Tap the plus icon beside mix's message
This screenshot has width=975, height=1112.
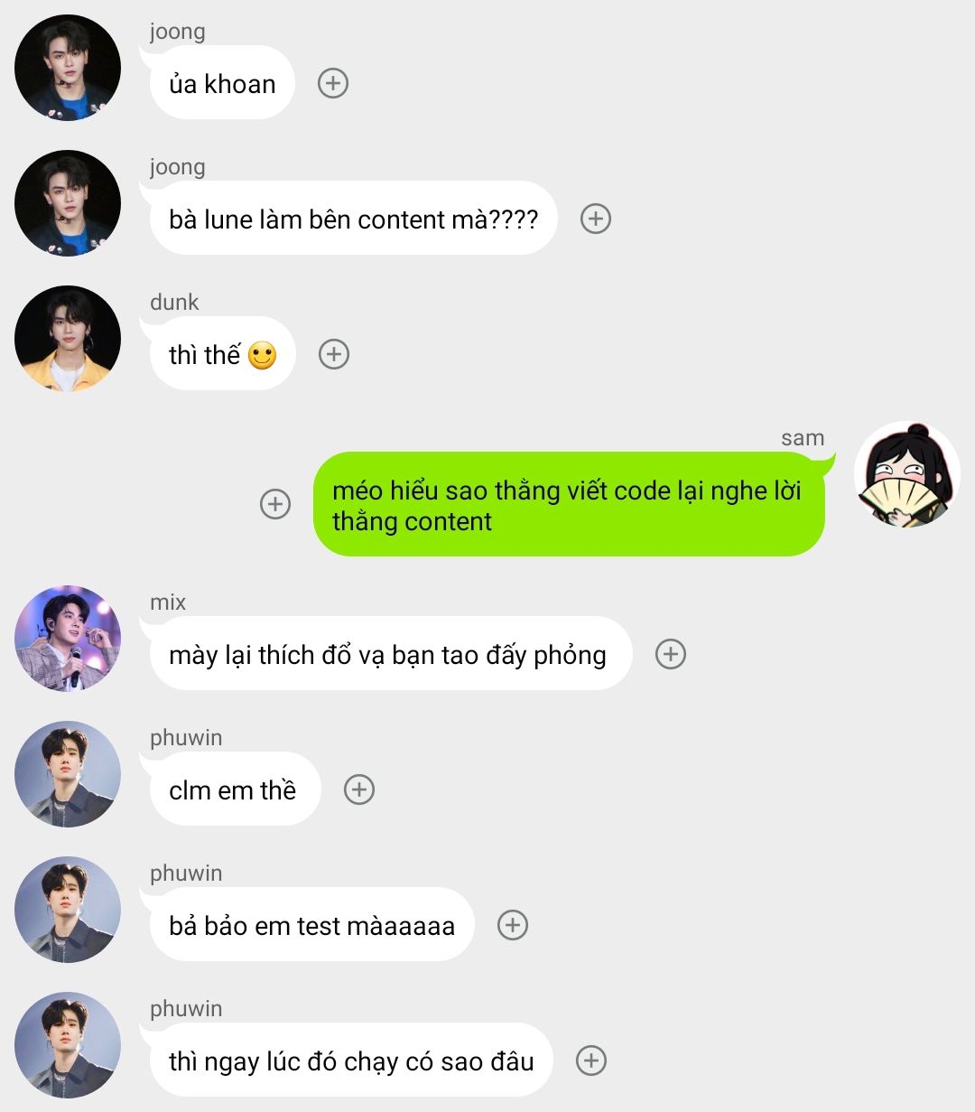coord(671,654)
